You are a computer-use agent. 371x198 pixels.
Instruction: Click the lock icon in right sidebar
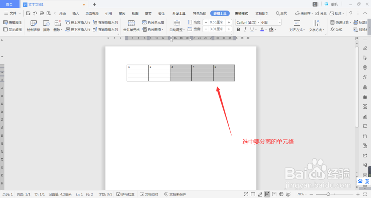(x=365, y=136)
